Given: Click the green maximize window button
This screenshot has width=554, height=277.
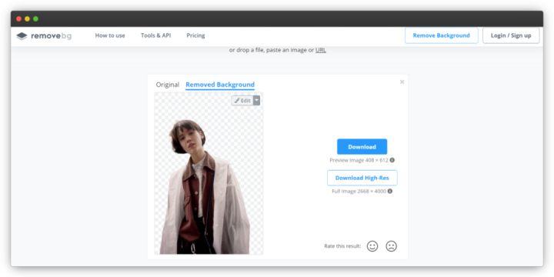Looking at the screenshot, I should pos(35,18).
